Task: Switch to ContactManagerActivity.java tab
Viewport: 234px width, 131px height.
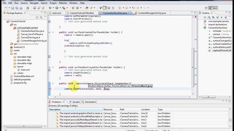Action: pyautogui.click(x=152, y=13)
